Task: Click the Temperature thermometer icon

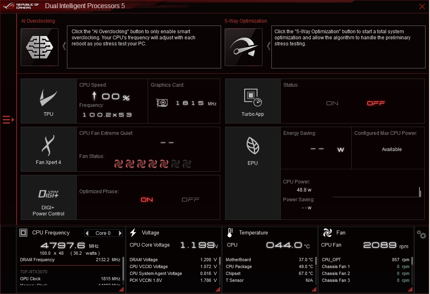Action: click(230, 233)
